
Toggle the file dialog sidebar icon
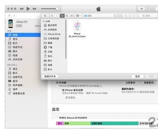(x=45, y=16)
